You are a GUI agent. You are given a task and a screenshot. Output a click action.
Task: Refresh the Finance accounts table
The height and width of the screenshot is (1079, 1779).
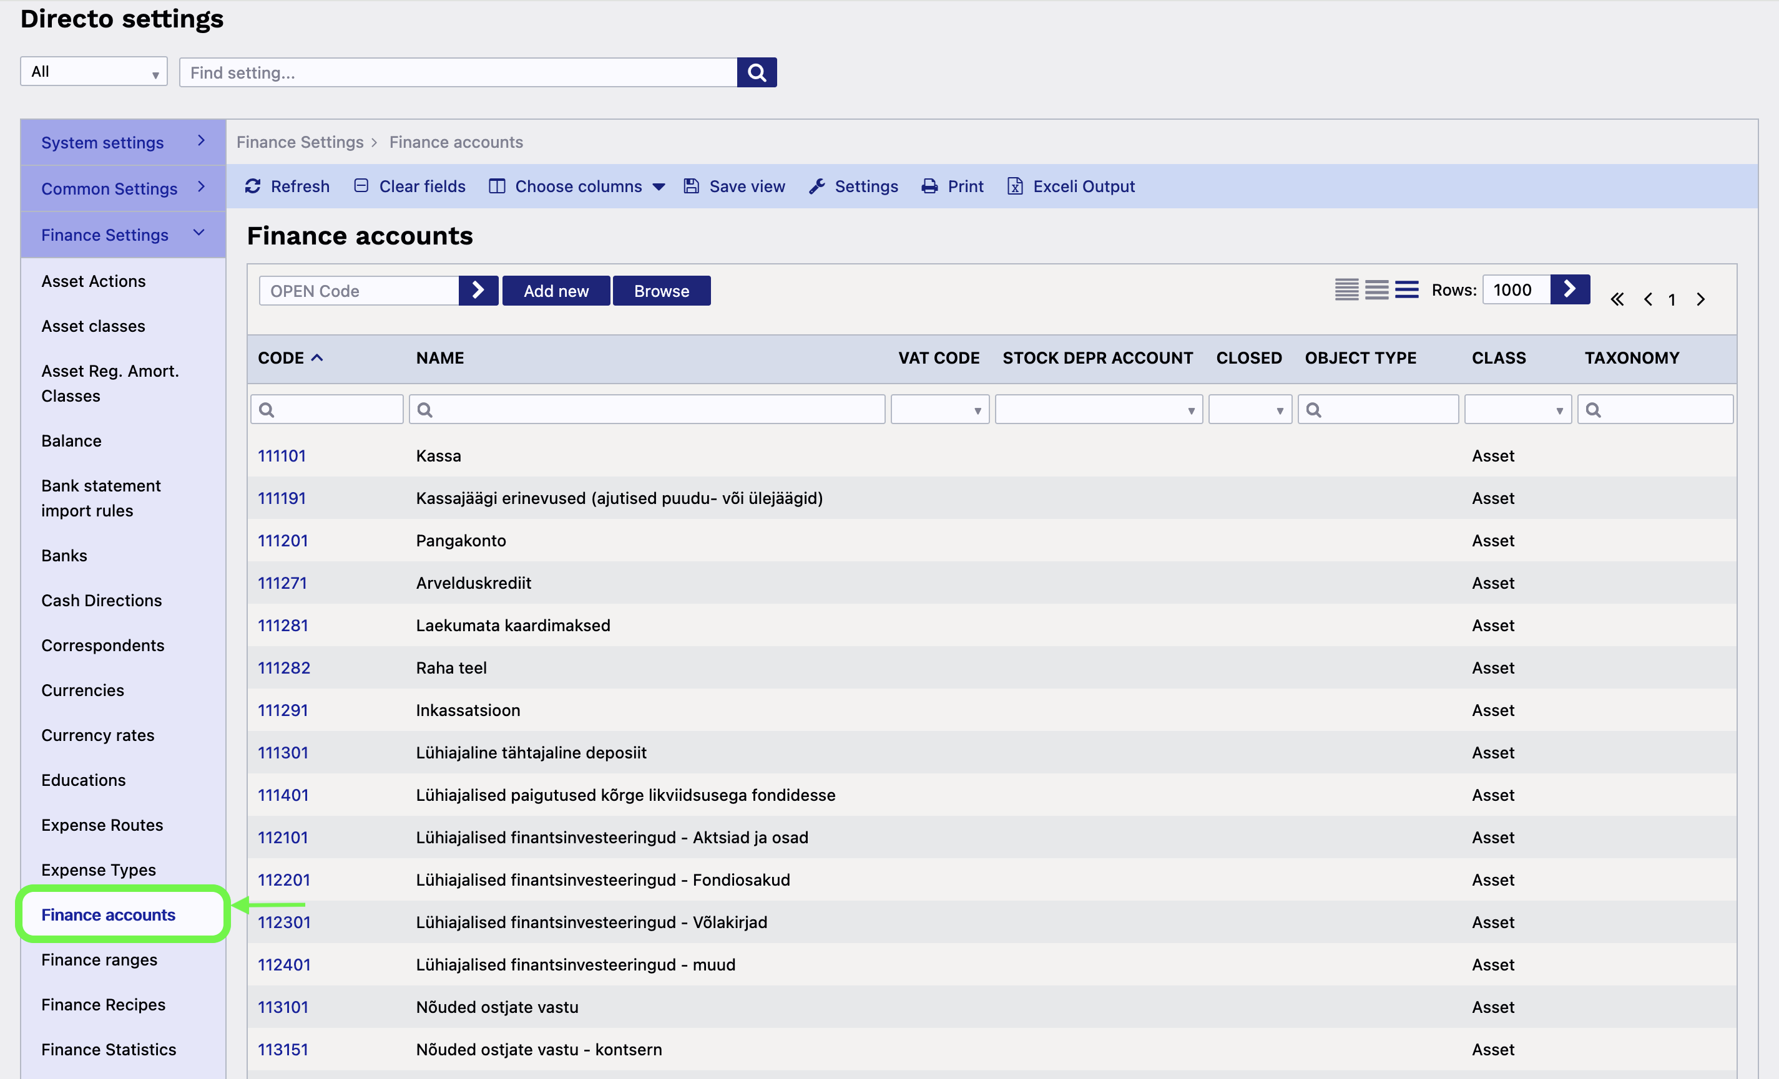(287, 186)
